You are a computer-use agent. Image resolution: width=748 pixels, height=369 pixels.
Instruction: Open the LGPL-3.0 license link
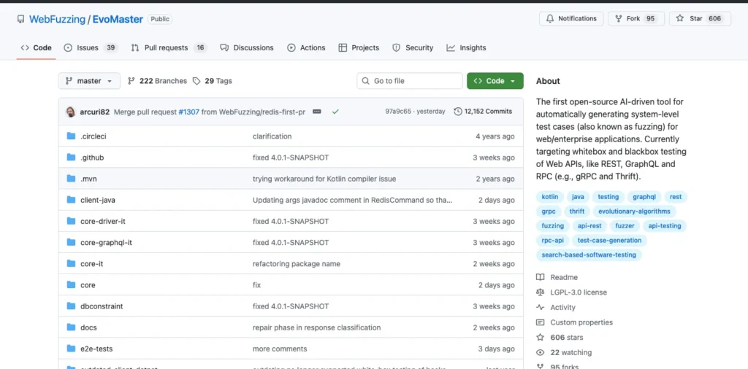click(x=572, y=292)
